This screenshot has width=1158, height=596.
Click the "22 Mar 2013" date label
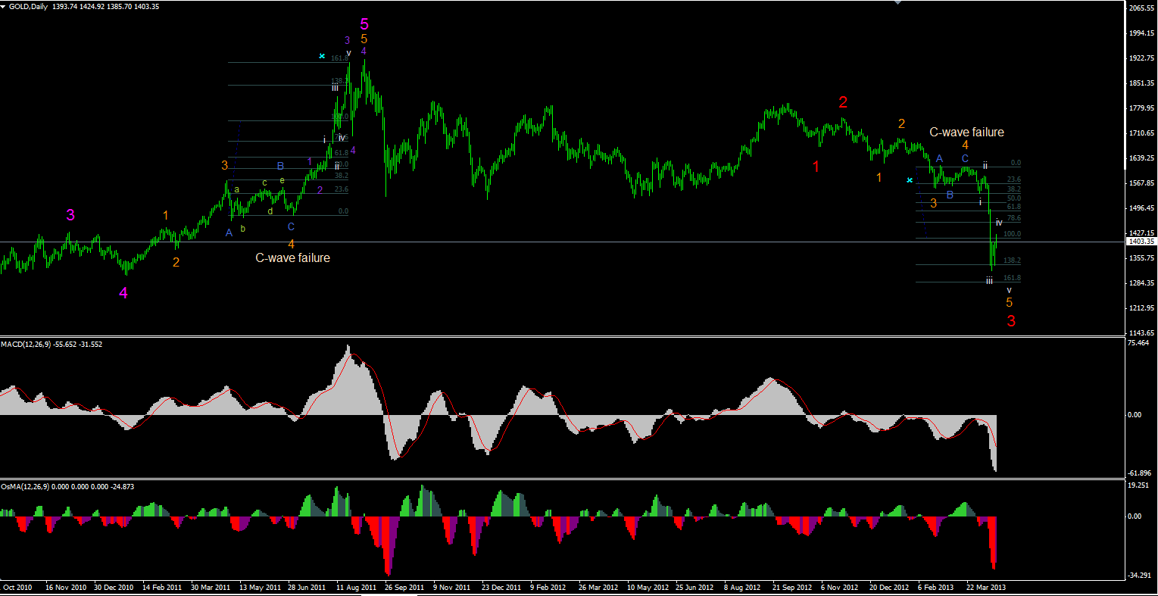tap(987, 588)
